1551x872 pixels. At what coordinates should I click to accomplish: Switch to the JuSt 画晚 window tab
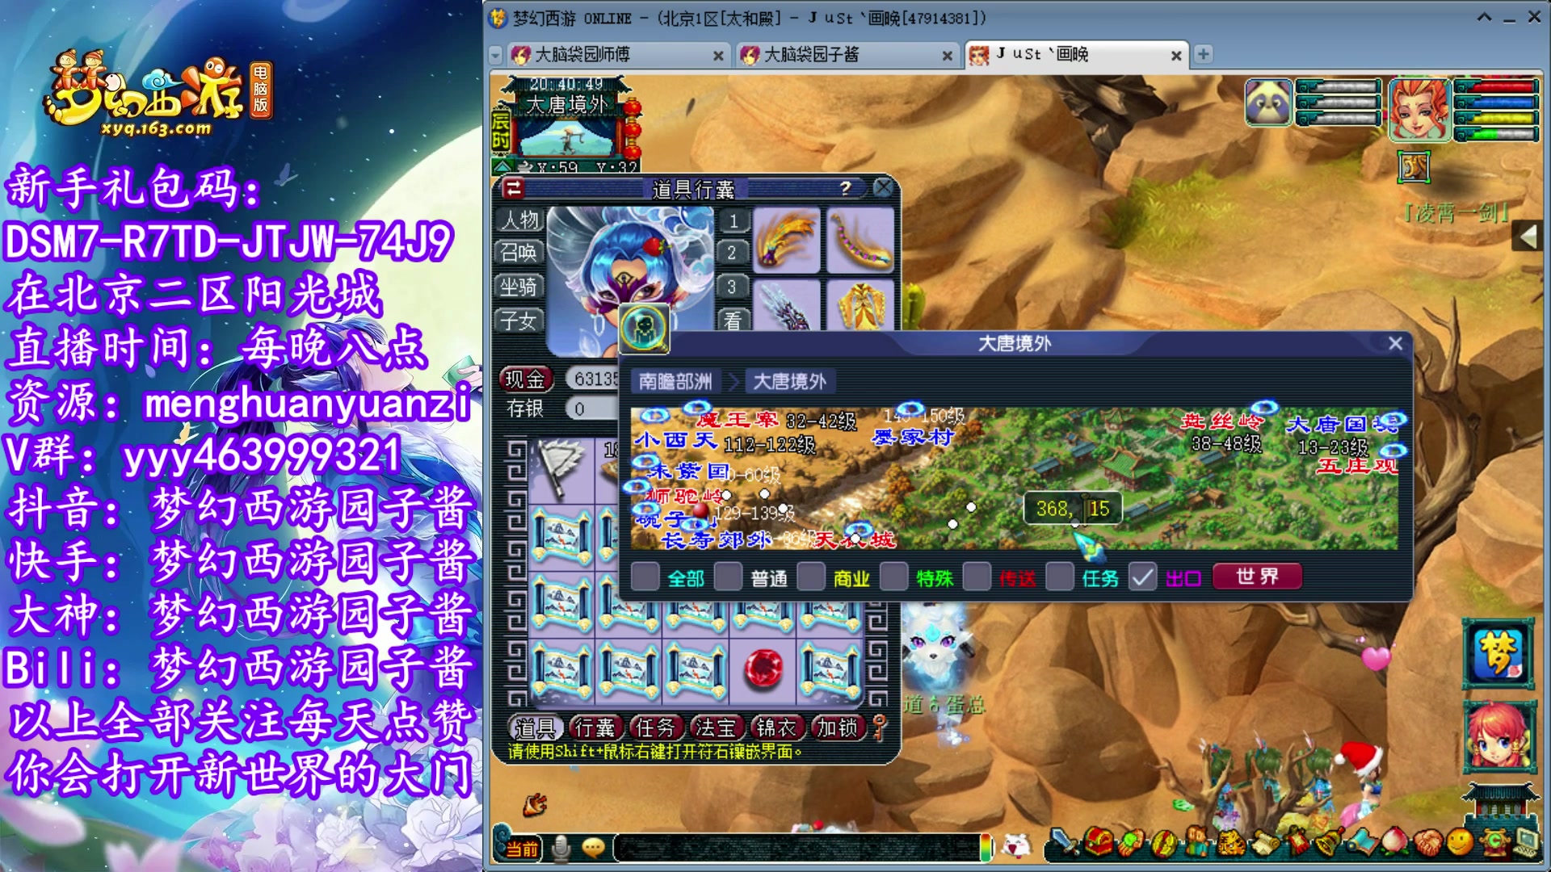1076,54
